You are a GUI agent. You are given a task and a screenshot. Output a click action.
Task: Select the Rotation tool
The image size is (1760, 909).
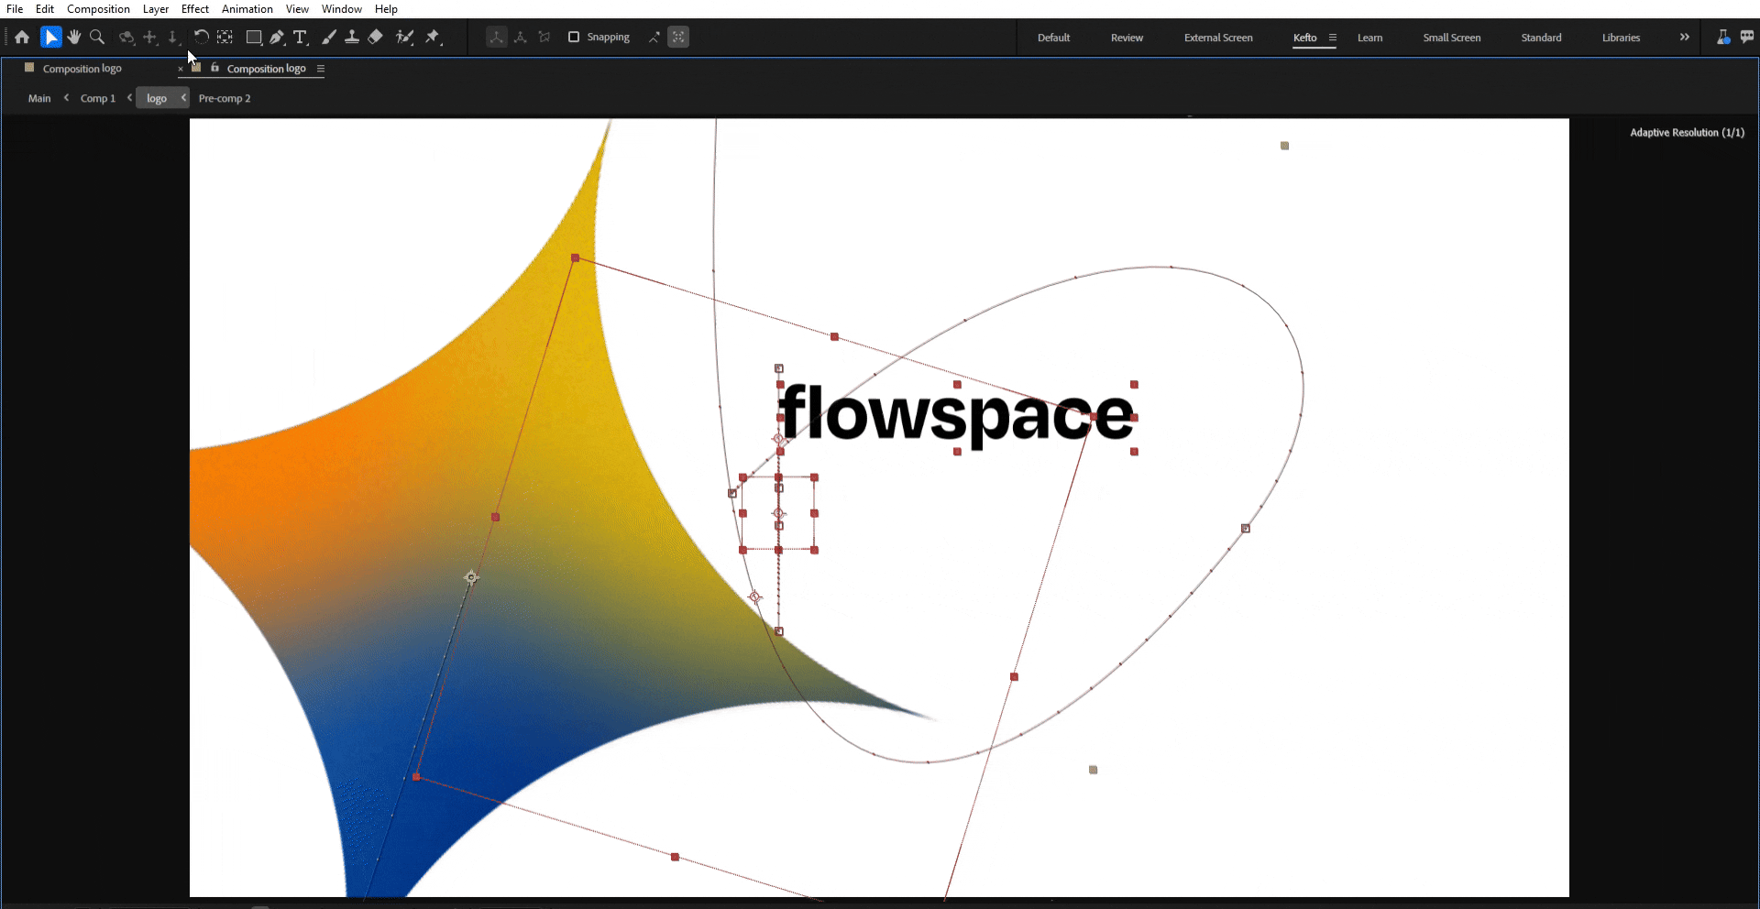201,38
